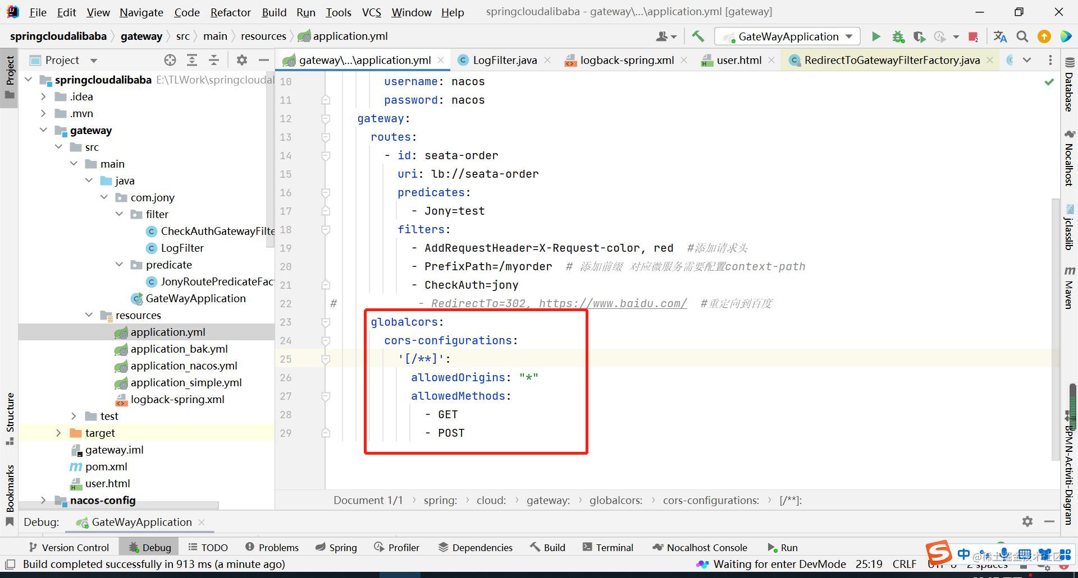Screen dimensions: 1078x578
Task: Fold the filters block at line 18
Action: pos(325,229)
